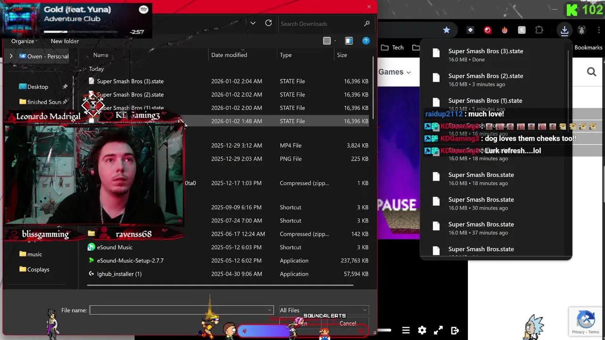Click the search magnifier in Search Downloads box

(x=367, y=24)
